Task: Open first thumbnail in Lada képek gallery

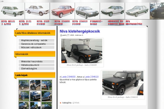Action: tap(24, 85)
